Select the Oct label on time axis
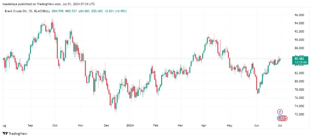This screenshot has height=138, width=312. tap(55, 125)
